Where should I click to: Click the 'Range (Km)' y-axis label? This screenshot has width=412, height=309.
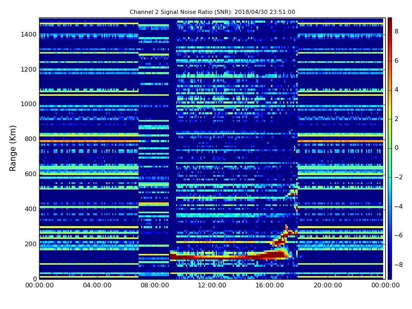[x=12, y=148]
